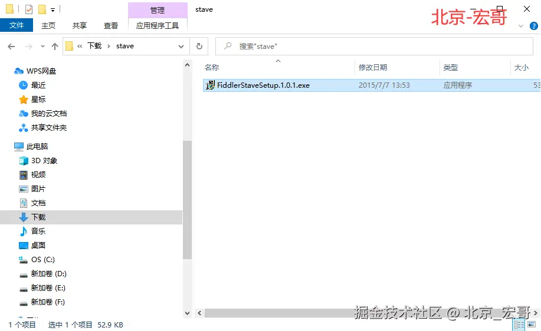Image resolution: width=541 pixels, height=331 pixels.
Task: Open the 文档 folder
Action: pos(38,203)
